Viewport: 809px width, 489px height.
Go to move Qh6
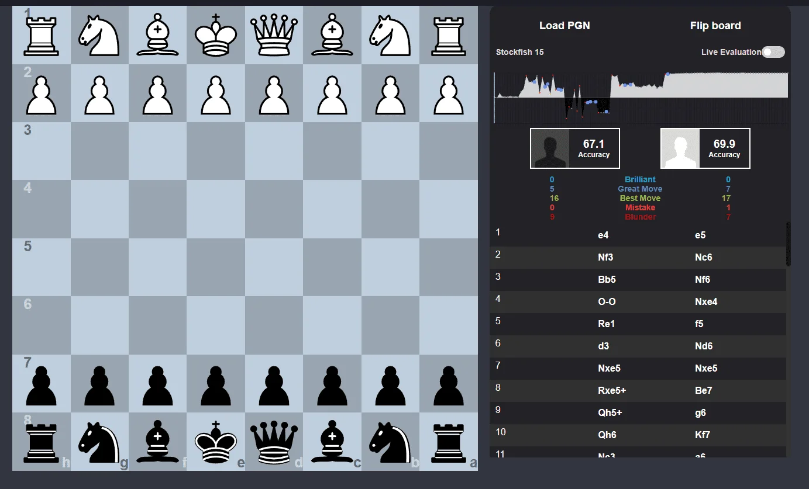pos(607,435)
